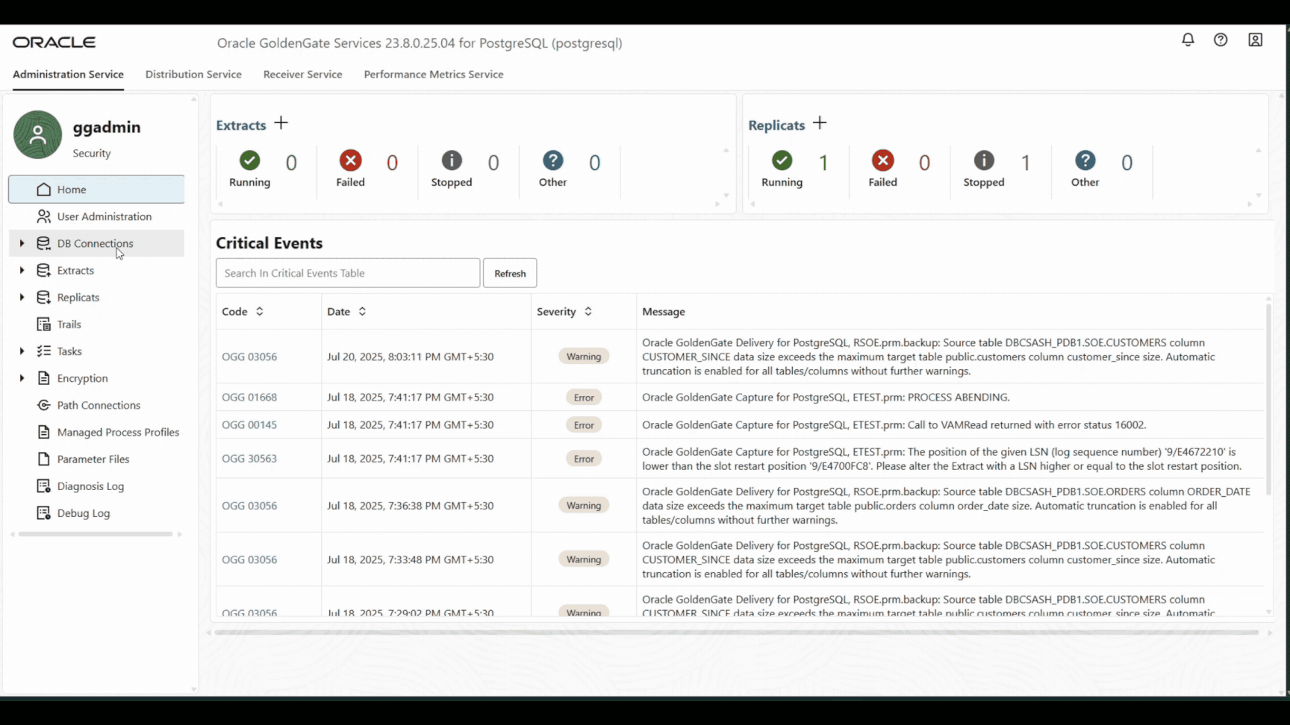
Task: Open the help question mark icon
Action: pos(1221,40)
